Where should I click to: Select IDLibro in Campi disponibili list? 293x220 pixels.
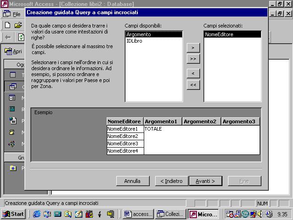point(134,41)
